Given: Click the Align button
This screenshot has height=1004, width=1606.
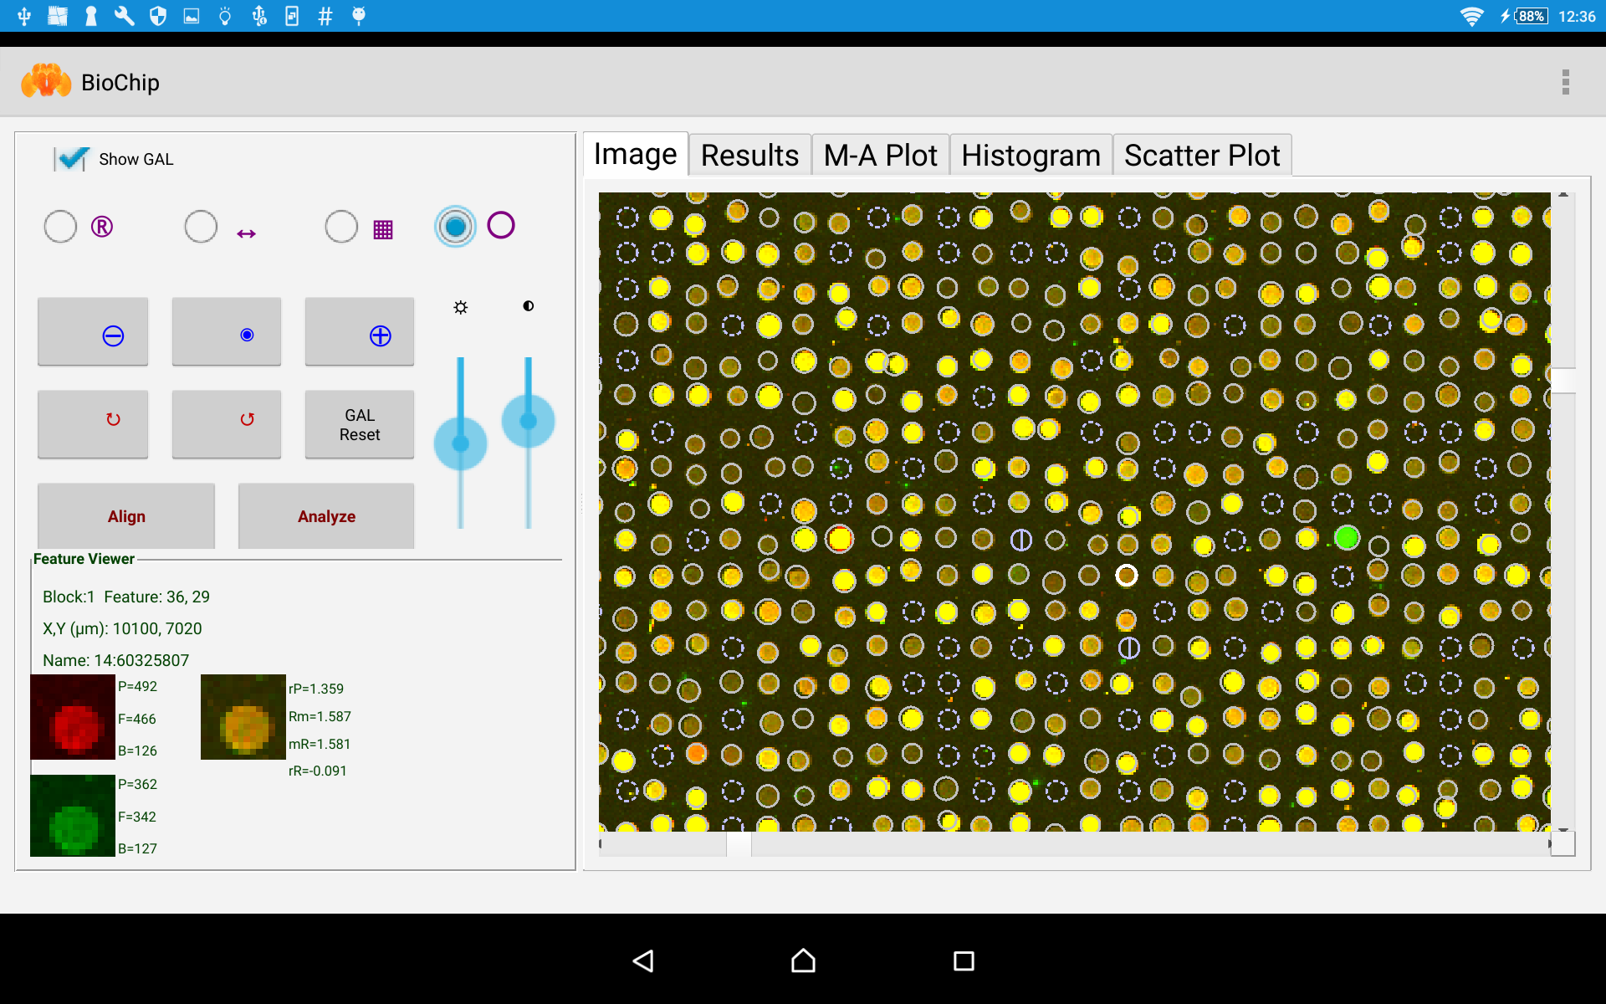Looking at the screenshot, I should coord(126,516).
